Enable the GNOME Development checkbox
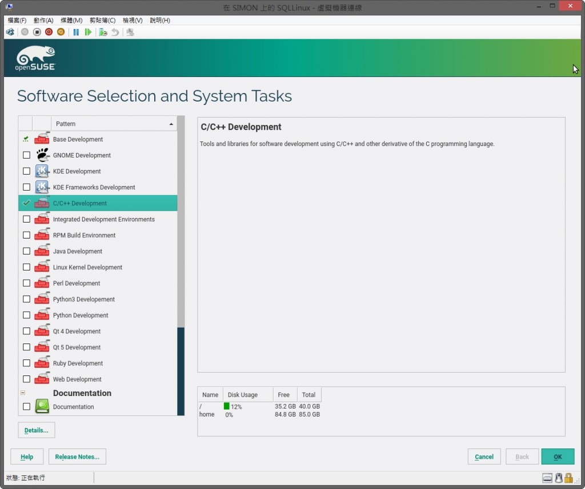585x489 pixels. (26, 155)
